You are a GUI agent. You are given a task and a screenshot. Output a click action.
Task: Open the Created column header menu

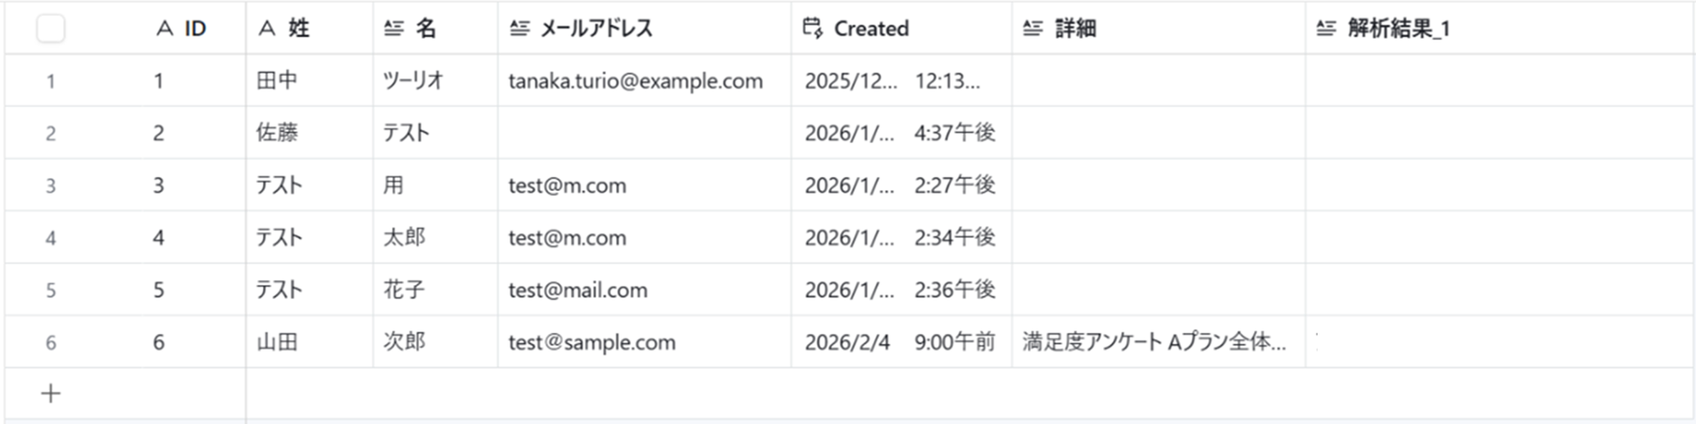coord(901,29)
